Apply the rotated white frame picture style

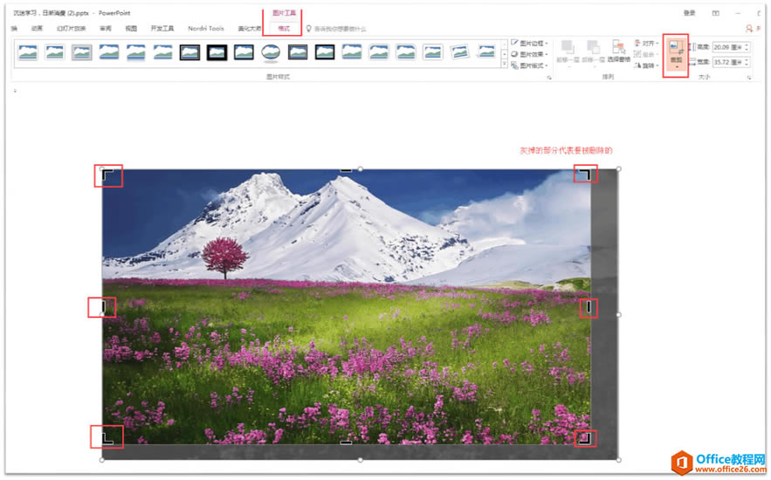460,52
